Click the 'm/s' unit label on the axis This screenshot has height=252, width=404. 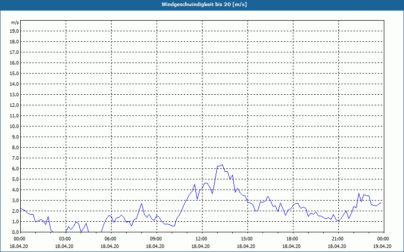click(15, 23)
